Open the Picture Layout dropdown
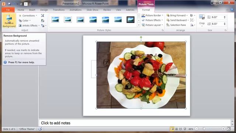Viewport: 236px width, 133px height. (152, 25)
